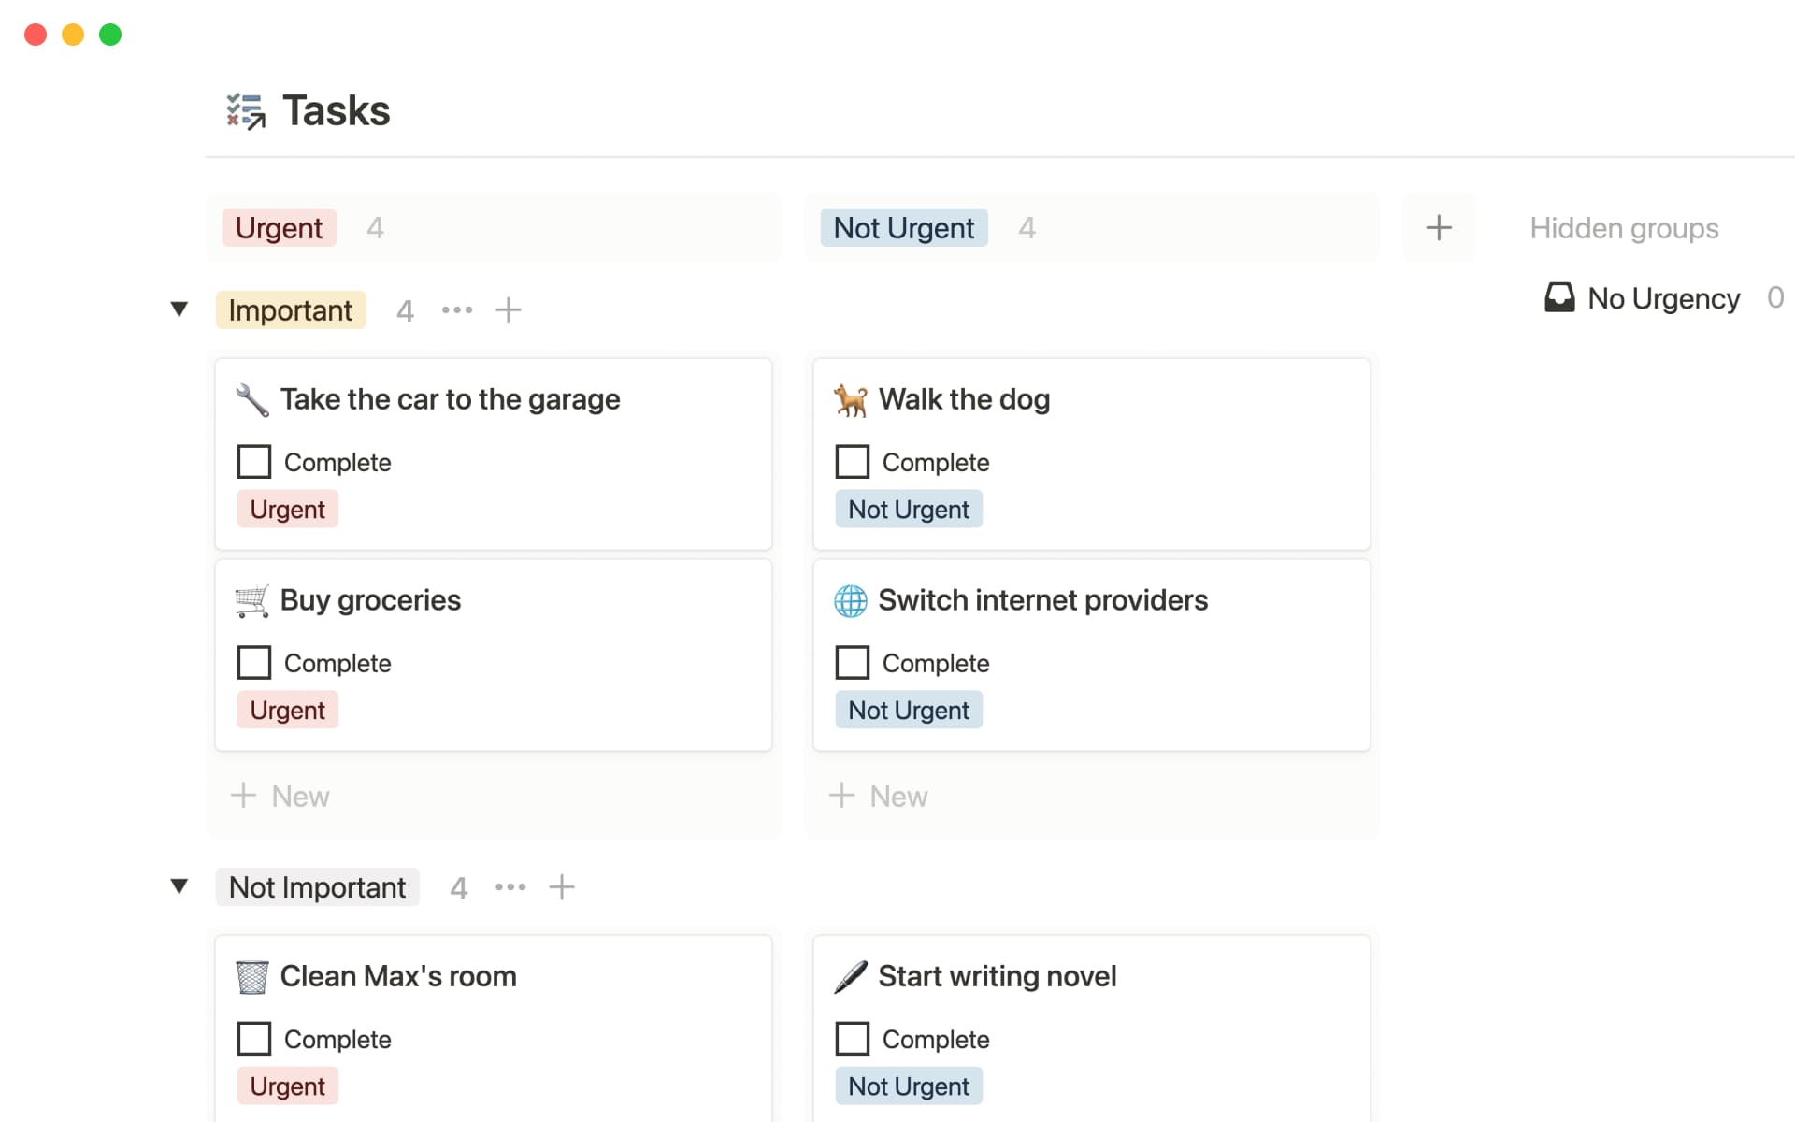Click New under the Not Urgent column

point(879,797)
